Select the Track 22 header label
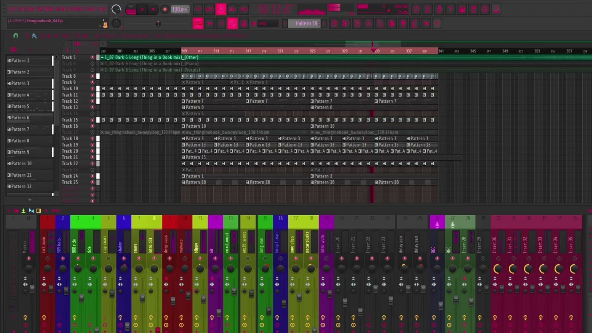Screen dimensions: 592x333 click(x=70, y=164)
